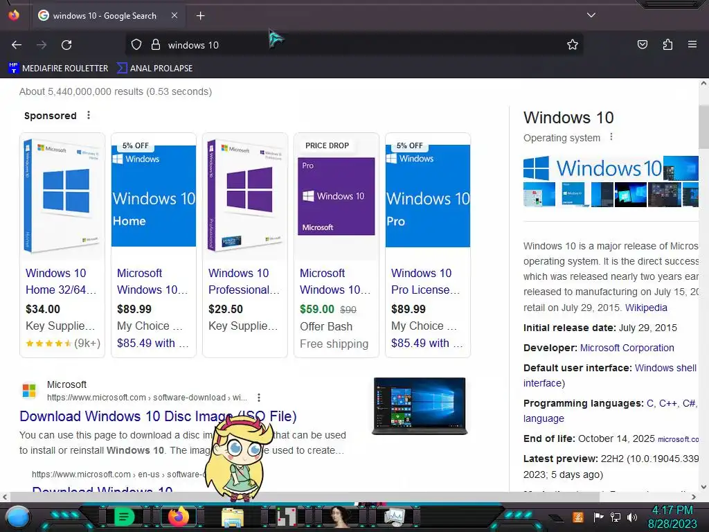Open Microsoft Corporation developer link
The width and height of the screenshot is (709, 532).
(x=627, y=348)
